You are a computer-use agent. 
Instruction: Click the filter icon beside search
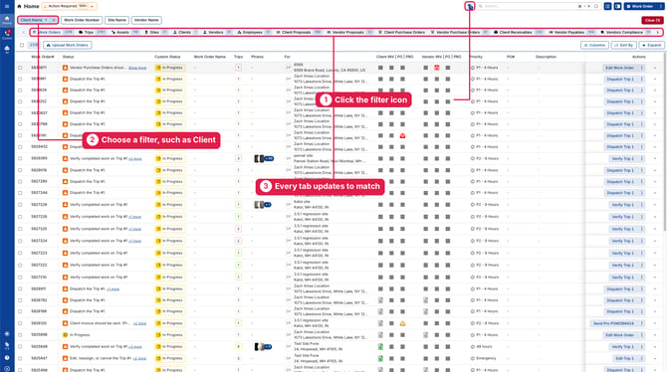[470, 6]
